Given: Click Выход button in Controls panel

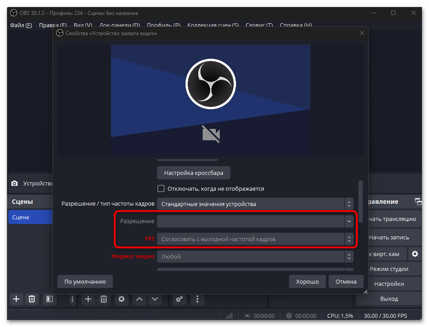Looking at the screenshot, I should click(389, 299).
